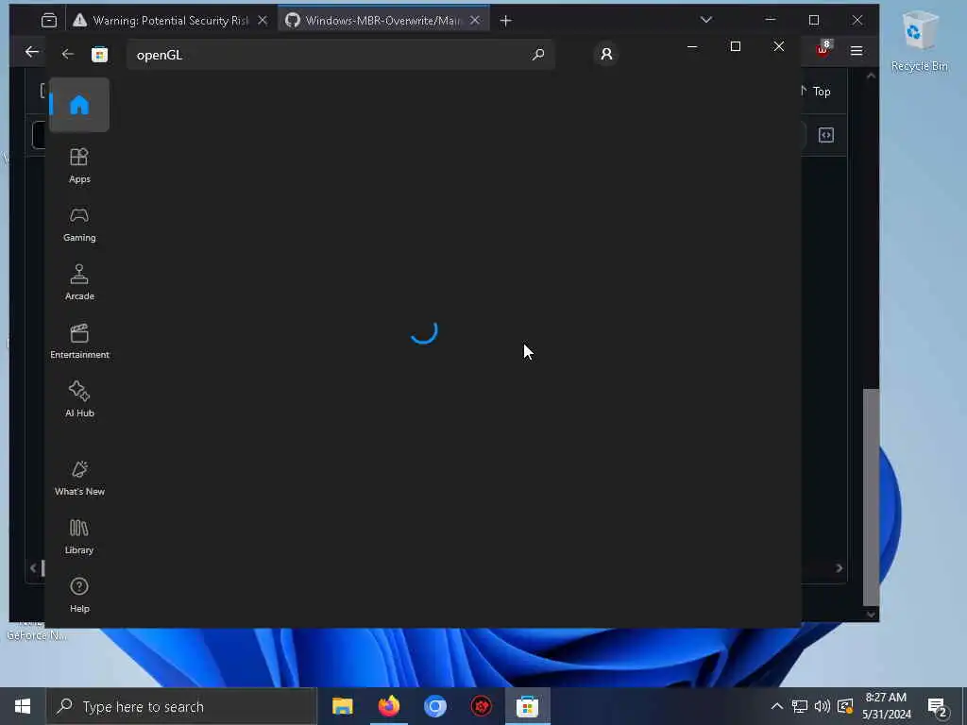
Task: Open the red gear taskbar app
Action: [481, 706]
